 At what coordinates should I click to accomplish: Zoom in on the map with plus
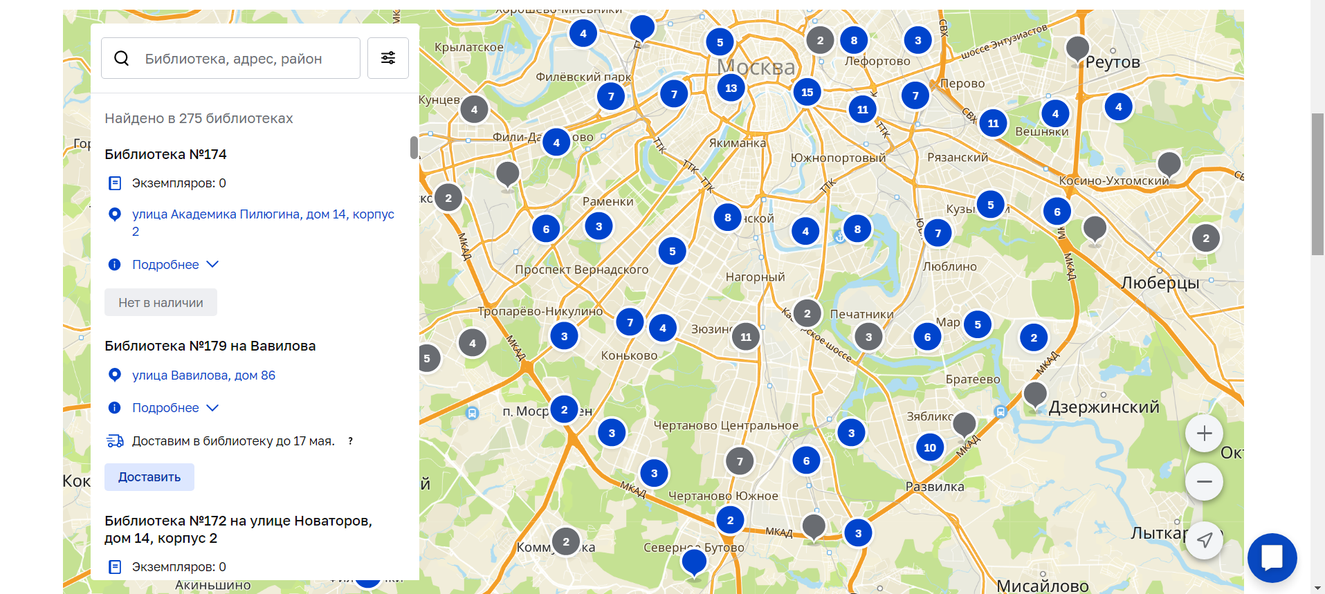point(1204,434)
